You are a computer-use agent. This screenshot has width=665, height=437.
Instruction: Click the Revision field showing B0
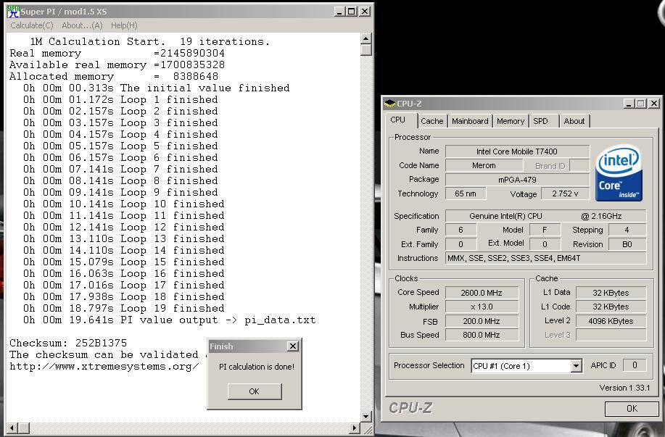pos(627,244)
